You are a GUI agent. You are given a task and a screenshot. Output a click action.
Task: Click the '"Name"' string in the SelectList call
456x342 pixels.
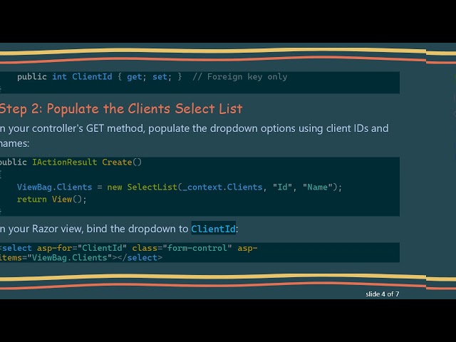318,187
